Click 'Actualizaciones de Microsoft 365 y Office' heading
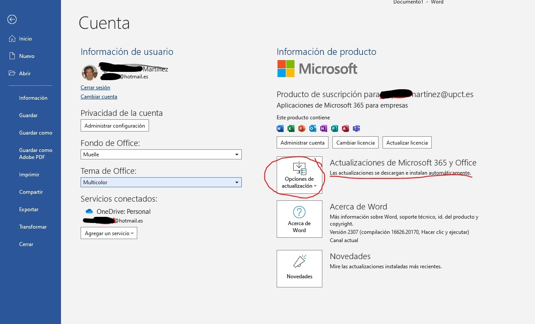Image resolution: width=535 pixels, height=324 pixels. point(403,163)
